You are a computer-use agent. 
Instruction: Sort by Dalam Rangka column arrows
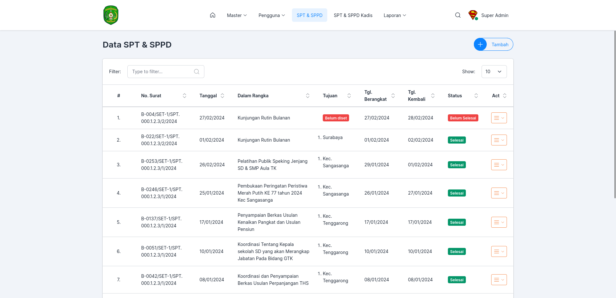click(x=308, y=96)
